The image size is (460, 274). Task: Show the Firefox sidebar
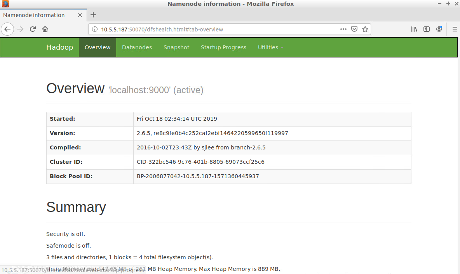427,29
